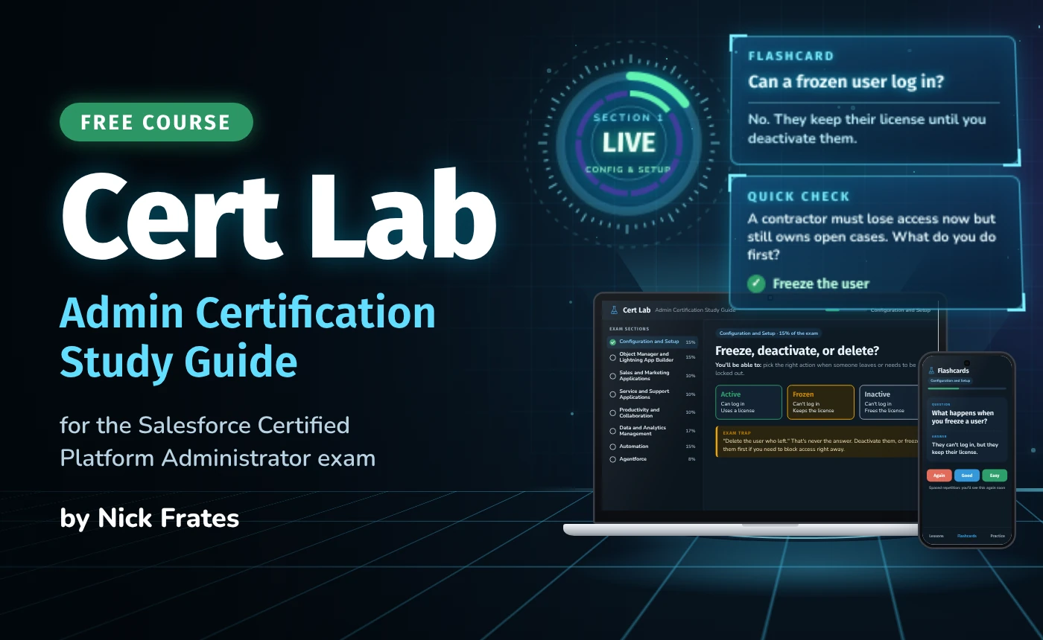Click the QUICK CHECK contractor question

[x=872, y=237]
